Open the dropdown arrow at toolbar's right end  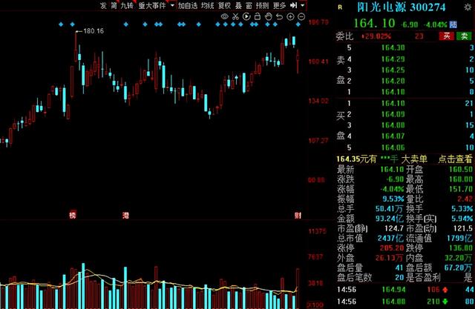[303, 5]
